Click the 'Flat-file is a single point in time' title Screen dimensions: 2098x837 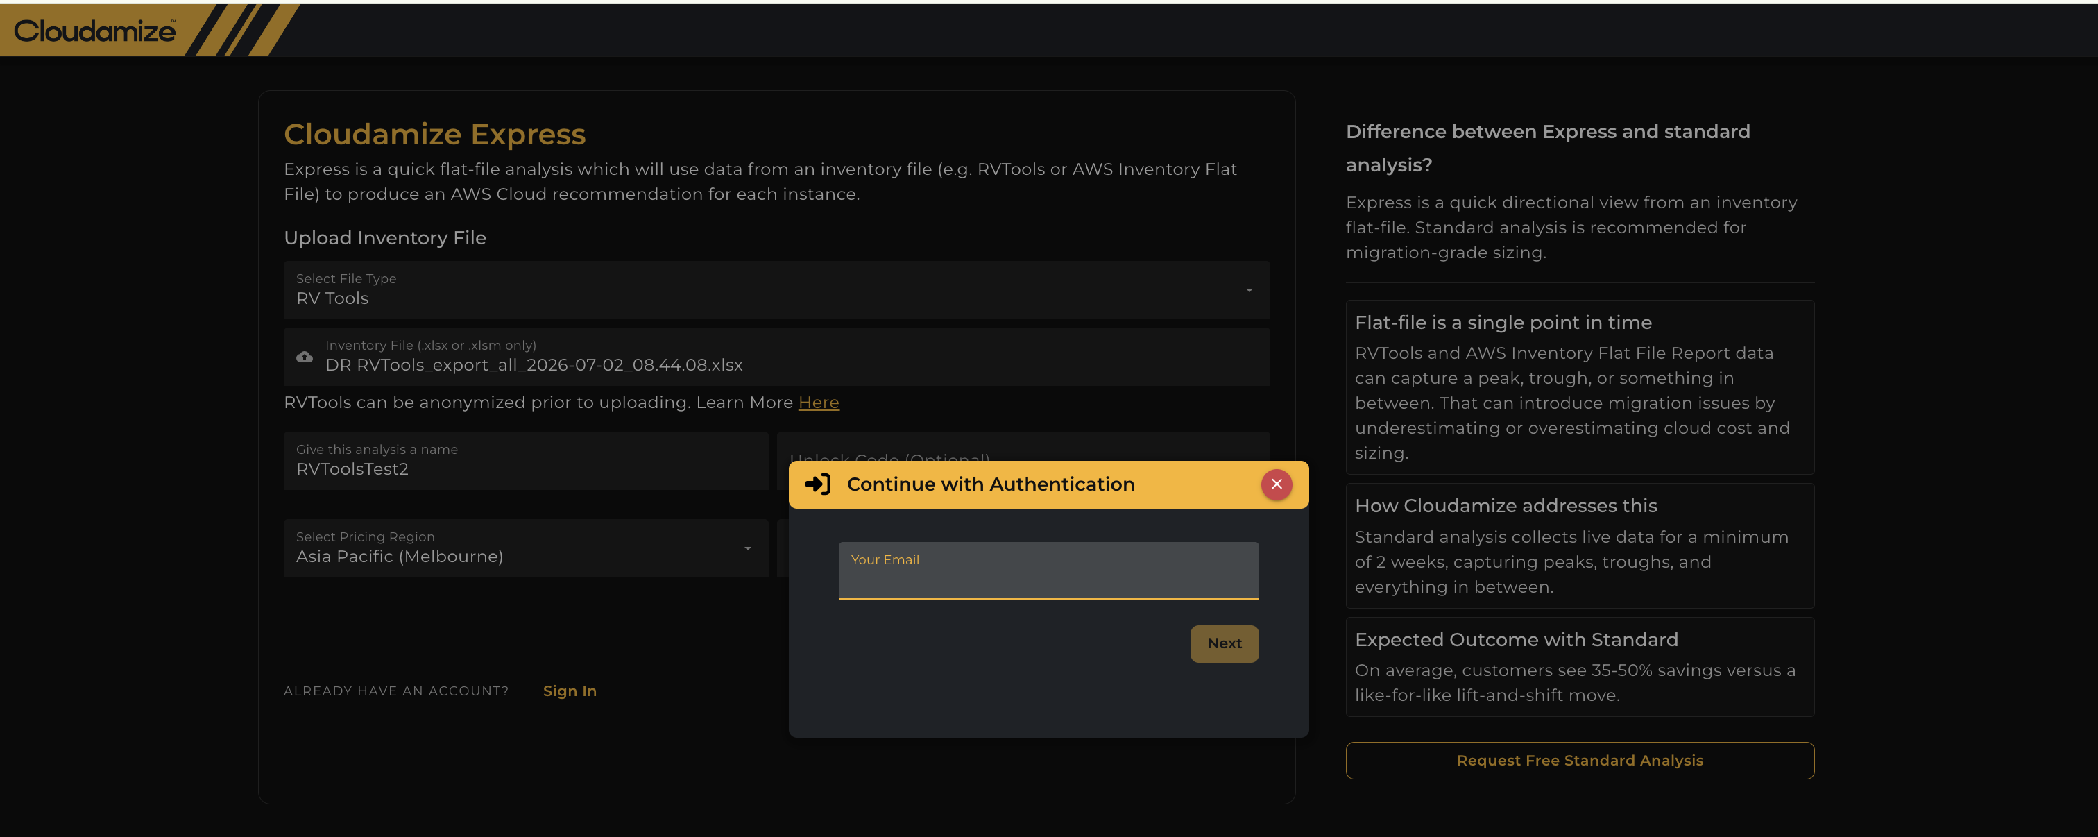tap(1503, 323)
